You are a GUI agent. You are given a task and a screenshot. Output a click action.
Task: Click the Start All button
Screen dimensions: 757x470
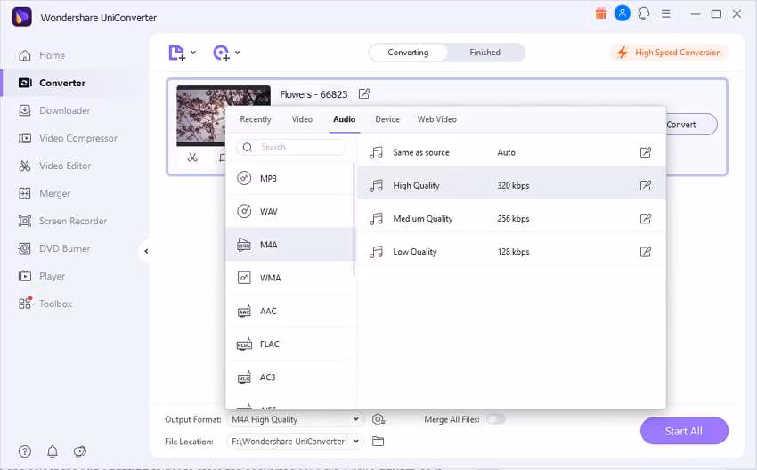684,431
